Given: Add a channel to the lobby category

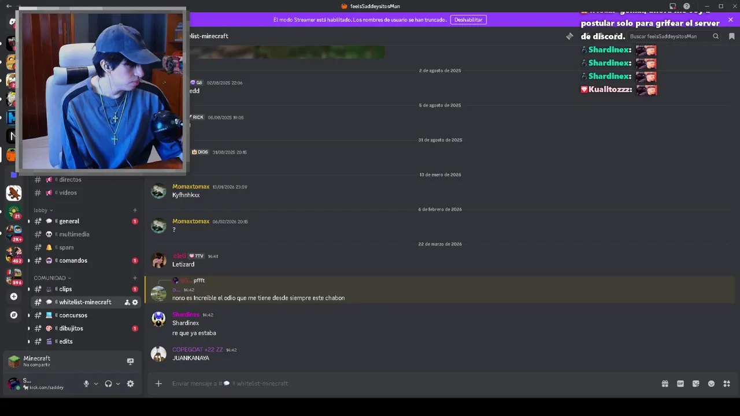Looking at the screenshot, I should click(135, 210).
